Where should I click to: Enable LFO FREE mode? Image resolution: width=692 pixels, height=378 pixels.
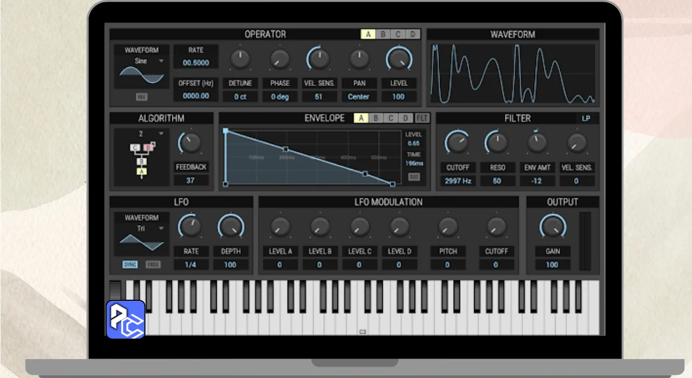click(154, 265)
